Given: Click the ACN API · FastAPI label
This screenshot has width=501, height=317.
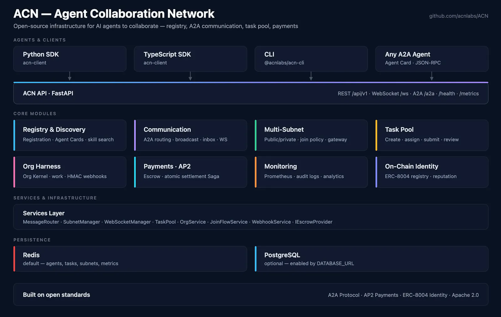Looking at the screenshot, I should tap(48, 93).
